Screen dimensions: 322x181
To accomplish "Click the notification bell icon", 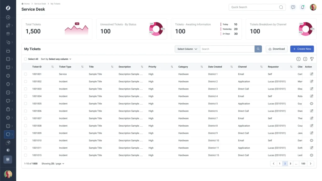I will (303, 7).
